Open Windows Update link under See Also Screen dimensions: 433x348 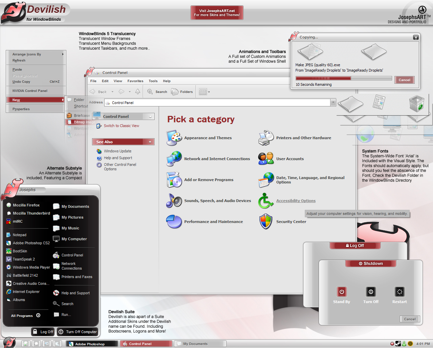pos(117,151)
